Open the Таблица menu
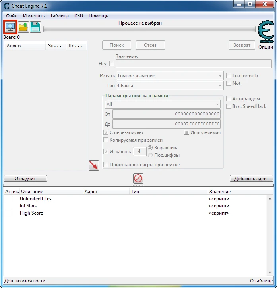277x288 pixels. coord(59,16)
